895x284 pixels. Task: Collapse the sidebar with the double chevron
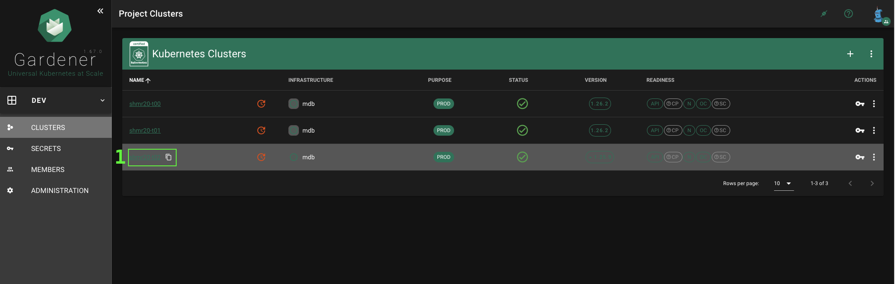tap(100, 11)
